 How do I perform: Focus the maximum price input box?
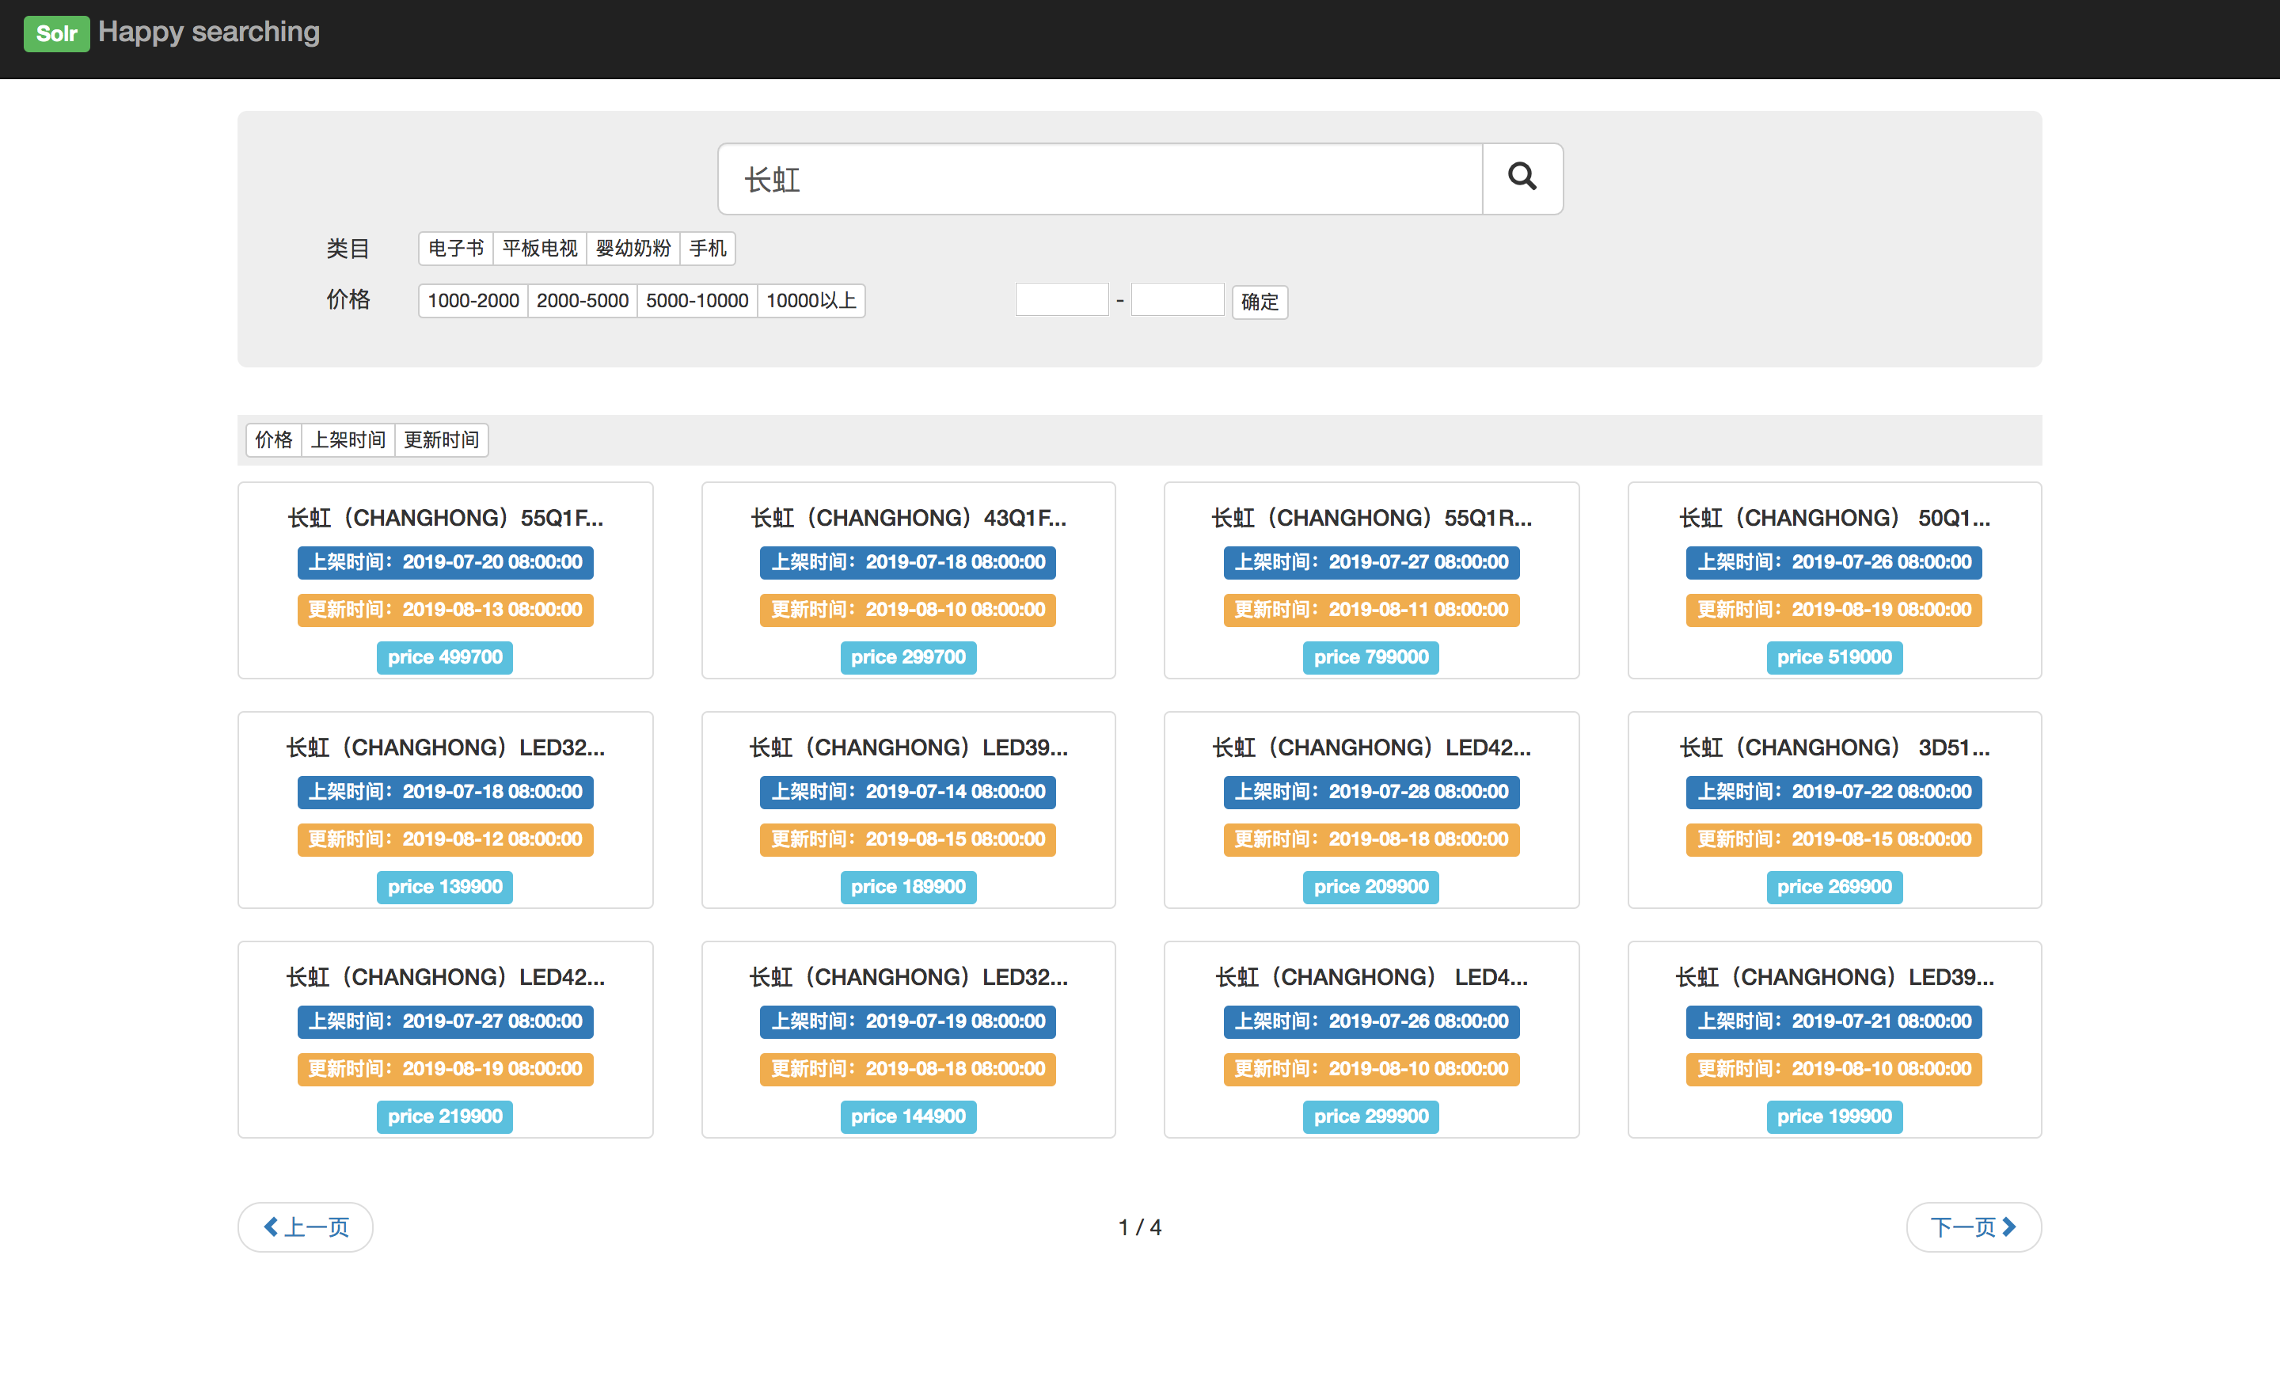tap(1177, 300)
